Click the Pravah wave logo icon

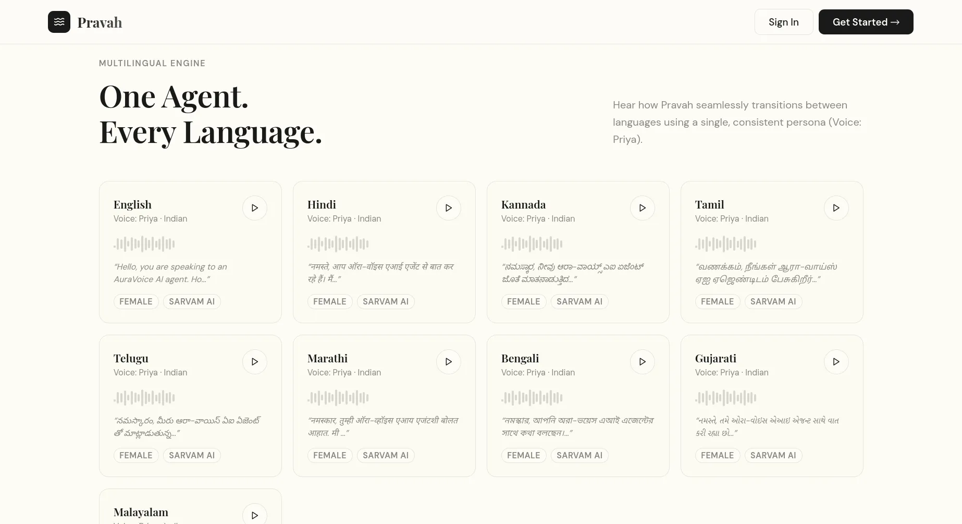click(x=59, y=22)
